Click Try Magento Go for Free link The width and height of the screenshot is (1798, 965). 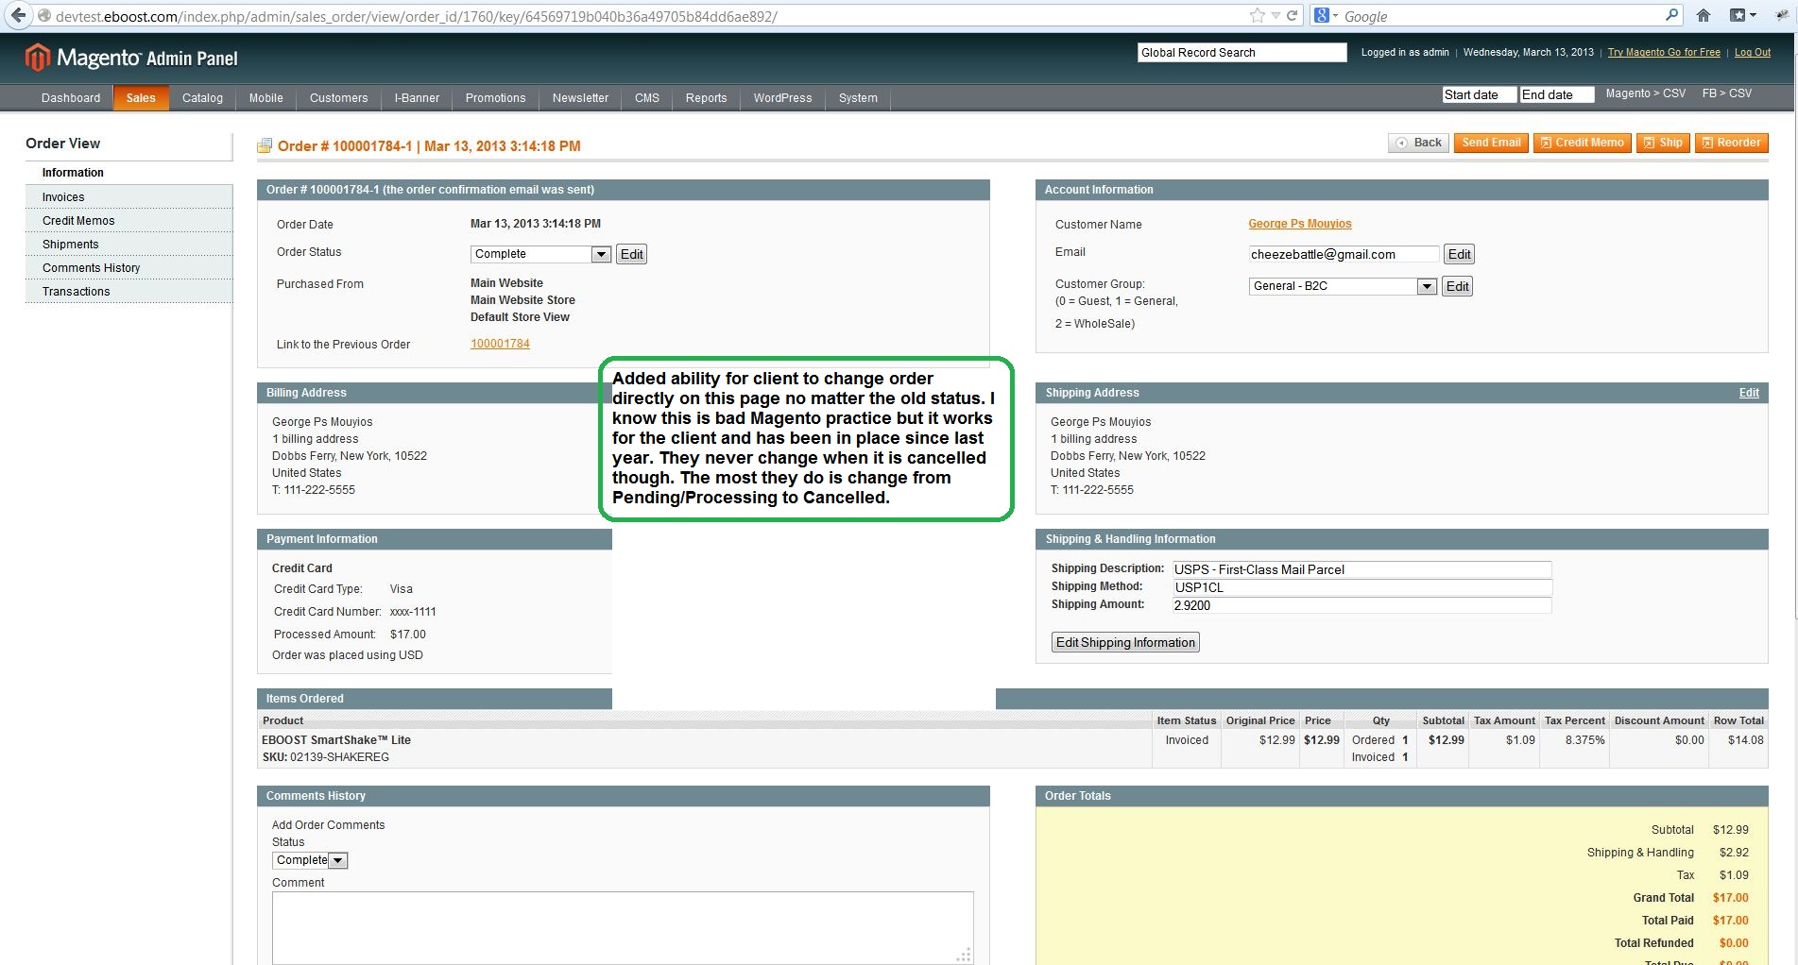pos(1664,53)
